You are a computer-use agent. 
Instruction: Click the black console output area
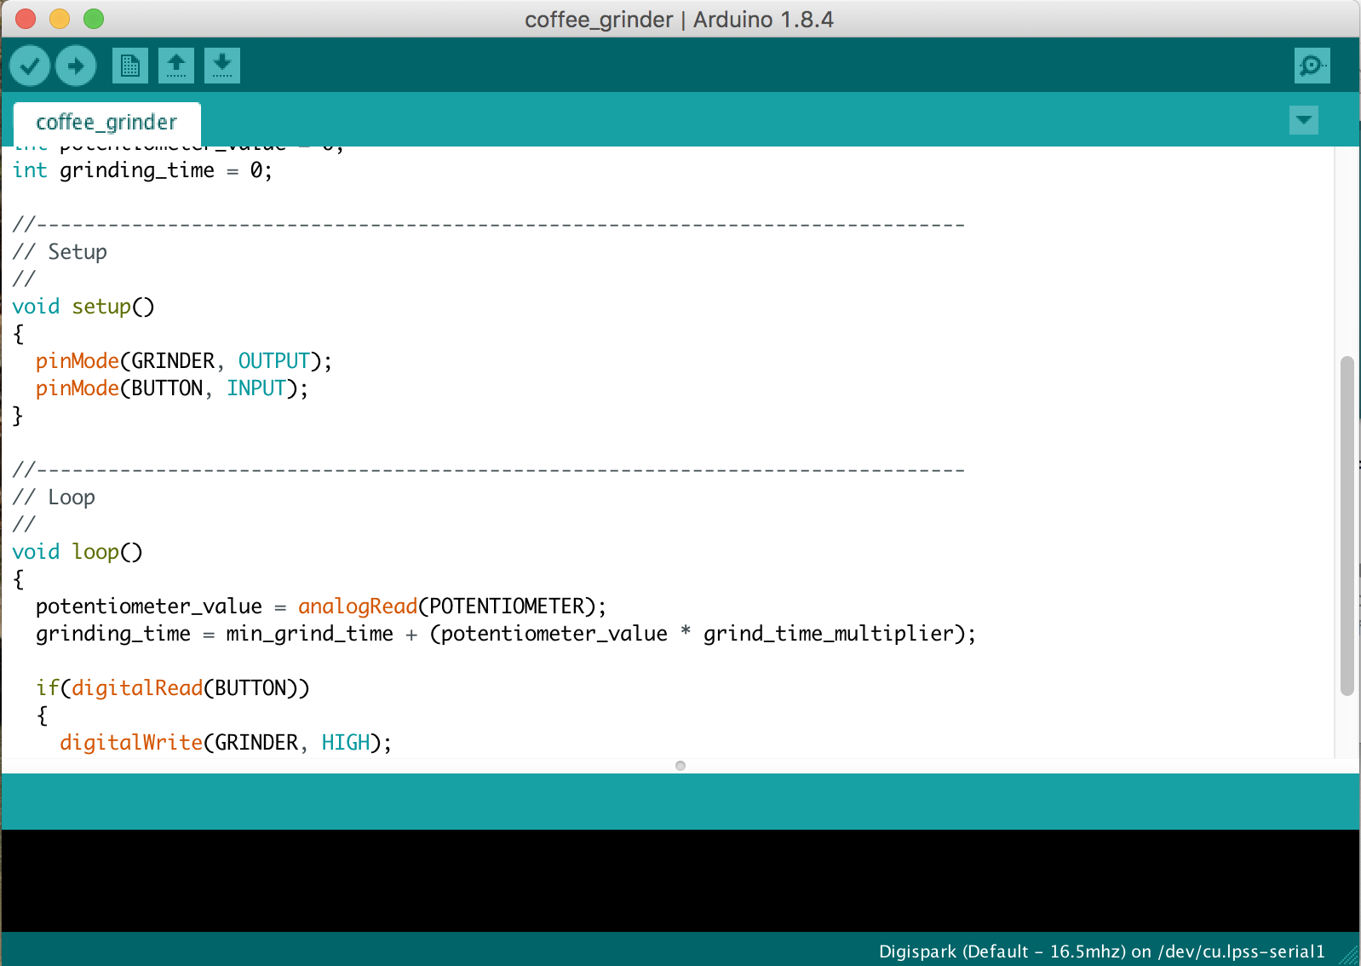pos(680,881)
